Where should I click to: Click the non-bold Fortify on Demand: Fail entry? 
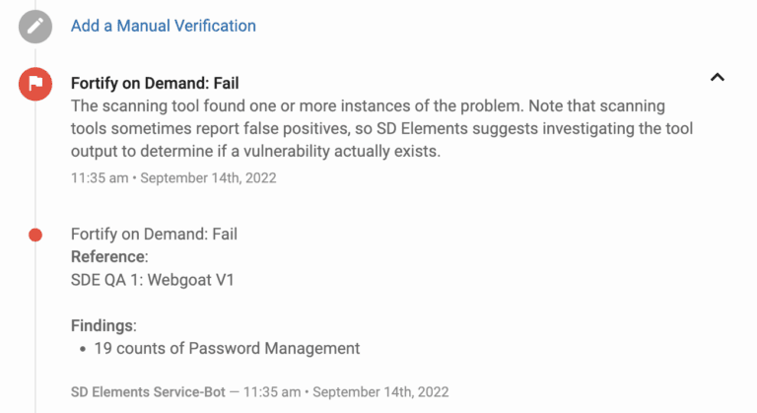point(154,235)
